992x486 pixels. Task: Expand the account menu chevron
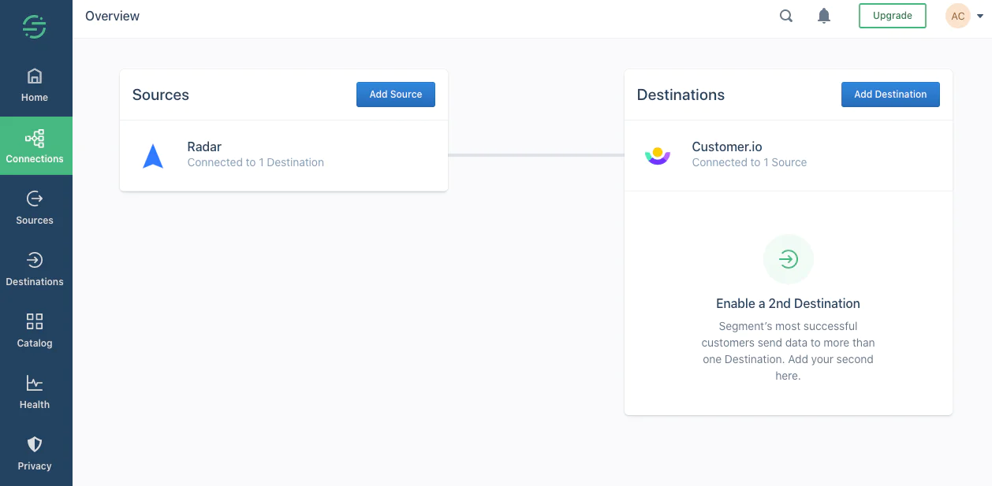pyautogui.click(x=979, y=15)
